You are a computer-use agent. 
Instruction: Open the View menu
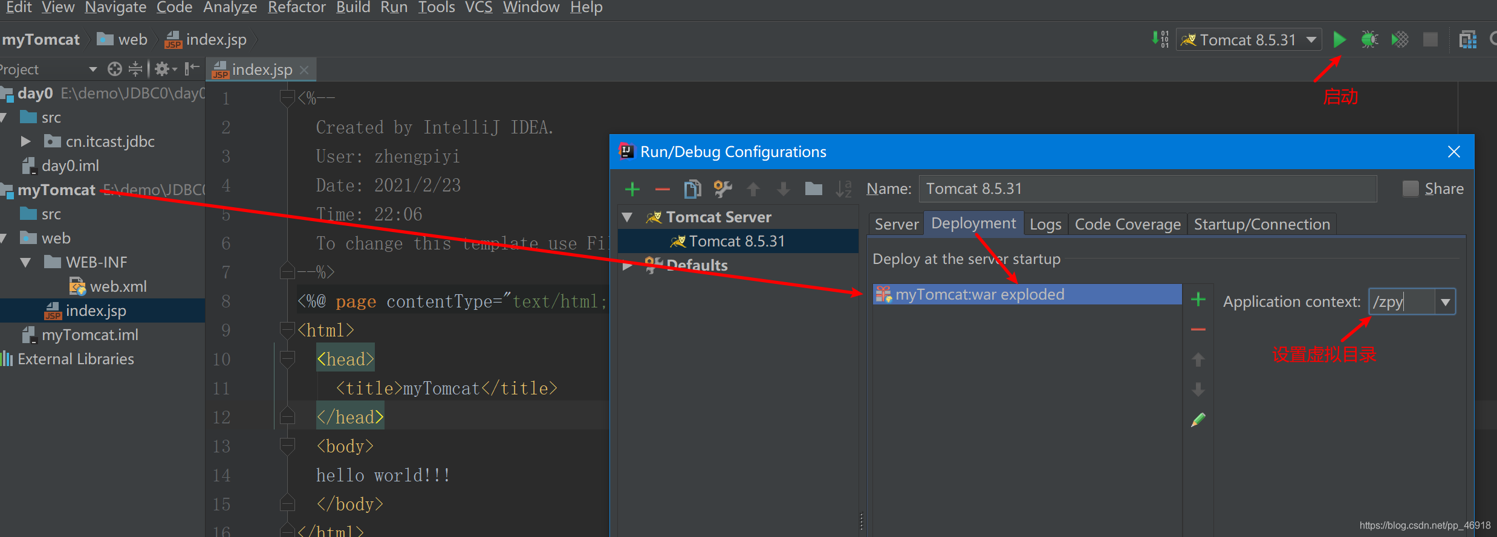[x=58, y=7]
